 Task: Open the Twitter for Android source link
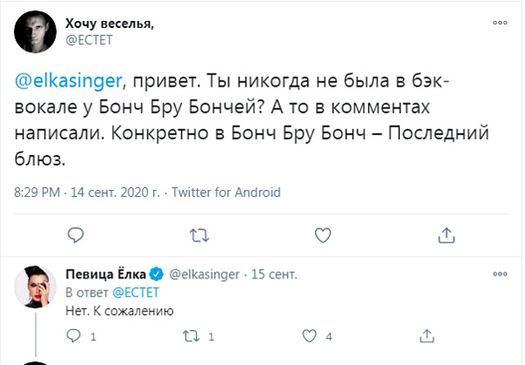click(222, 191)
